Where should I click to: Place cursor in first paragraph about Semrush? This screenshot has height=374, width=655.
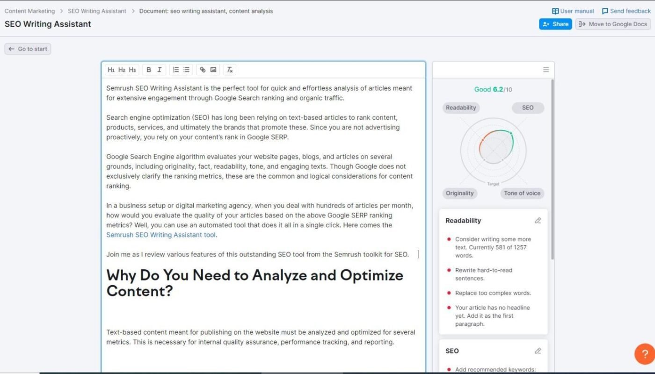tap(259, 93)
